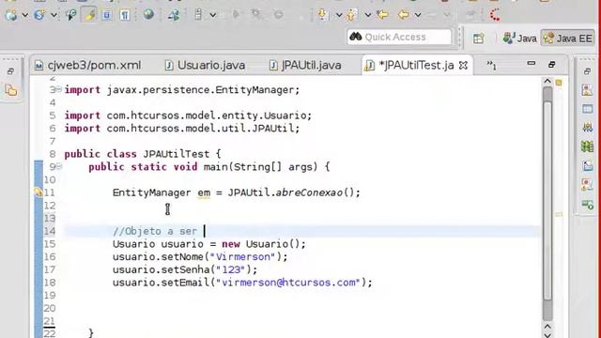
Task: Jump to Last Edit Location arrow icon
Action: click(x=382, y=15)
